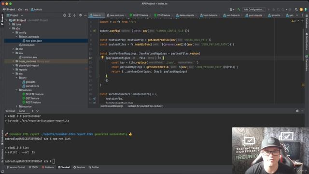Open the Profiler tool window
The height and width of the screenshot is (174, 309).
point(94,167)
